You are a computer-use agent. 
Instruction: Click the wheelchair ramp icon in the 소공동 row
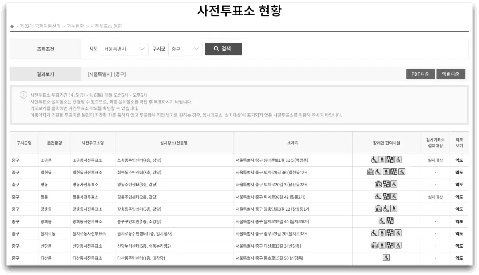click(373, 160)
